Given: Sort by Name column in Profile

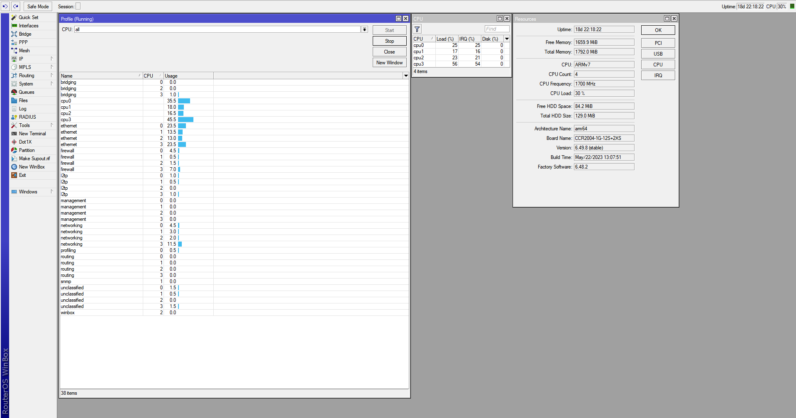Looking at the screenshot, I should (101, 76).
